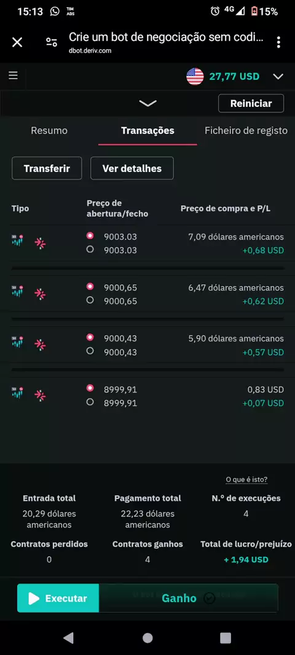Select filled radio beside first 9003.03 price
295x655 pixels.
pyautogui.click(x=90, y=235)
